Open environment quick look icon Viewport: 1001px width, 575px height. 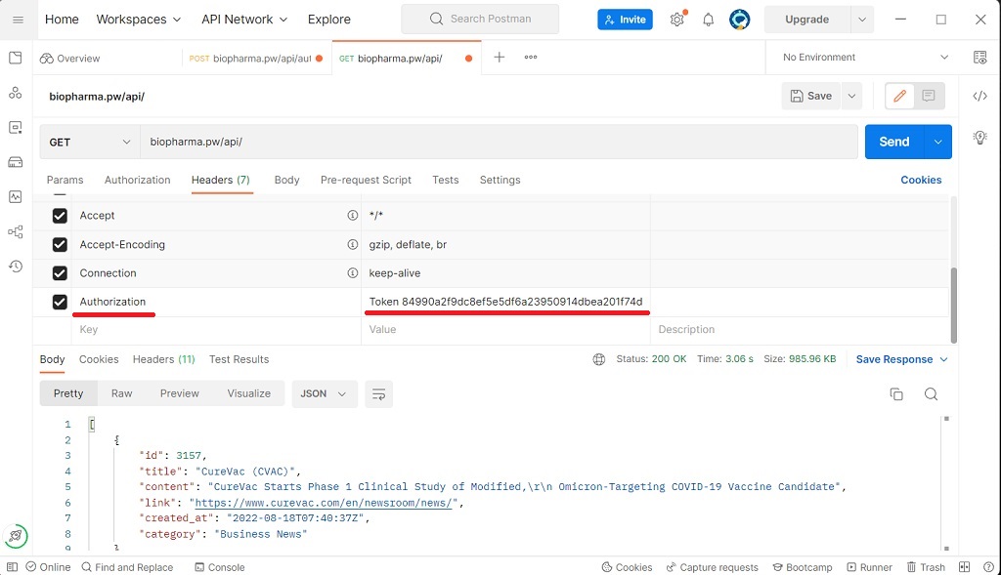click(x=979, y=58)
